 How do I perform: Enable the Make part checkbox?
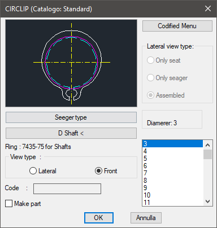coord(8,204)
